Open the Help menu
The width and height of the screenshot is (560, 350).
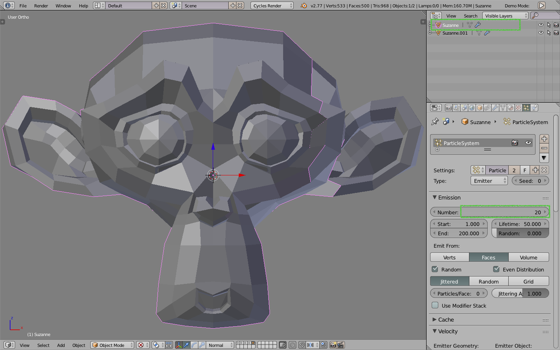click(x=83, y=6)
